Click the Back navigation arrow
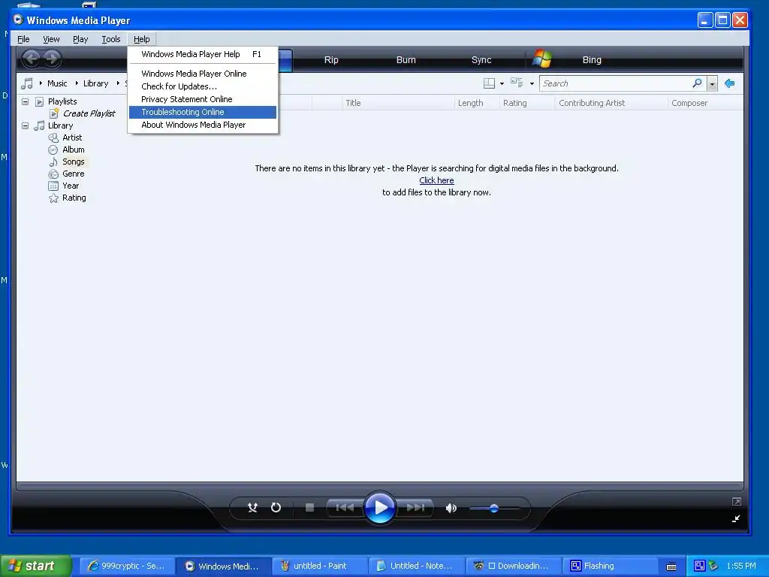Viewport: 769px width, 577px height. (32, 59)
